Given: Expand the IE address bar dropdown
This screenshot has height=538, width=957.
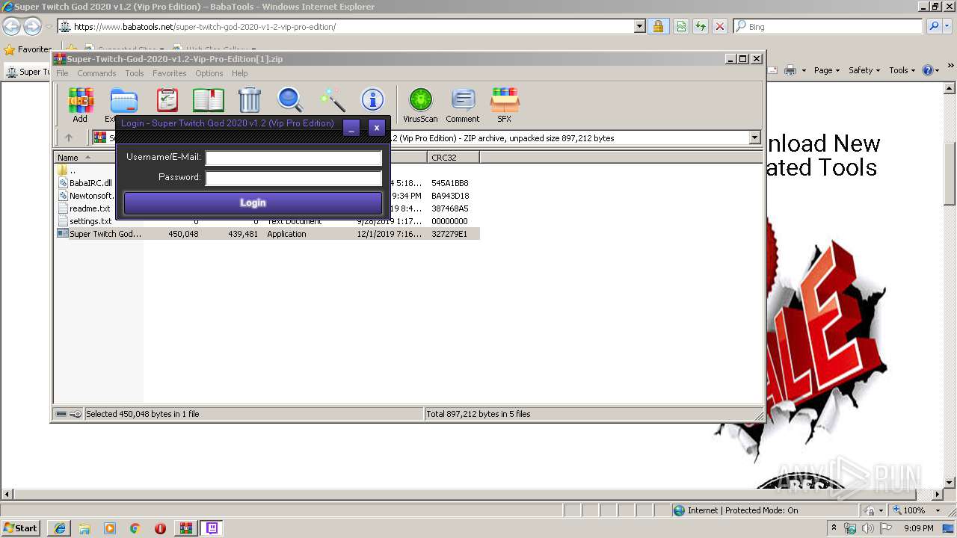Looking at the screenshot, I should 639,26.
